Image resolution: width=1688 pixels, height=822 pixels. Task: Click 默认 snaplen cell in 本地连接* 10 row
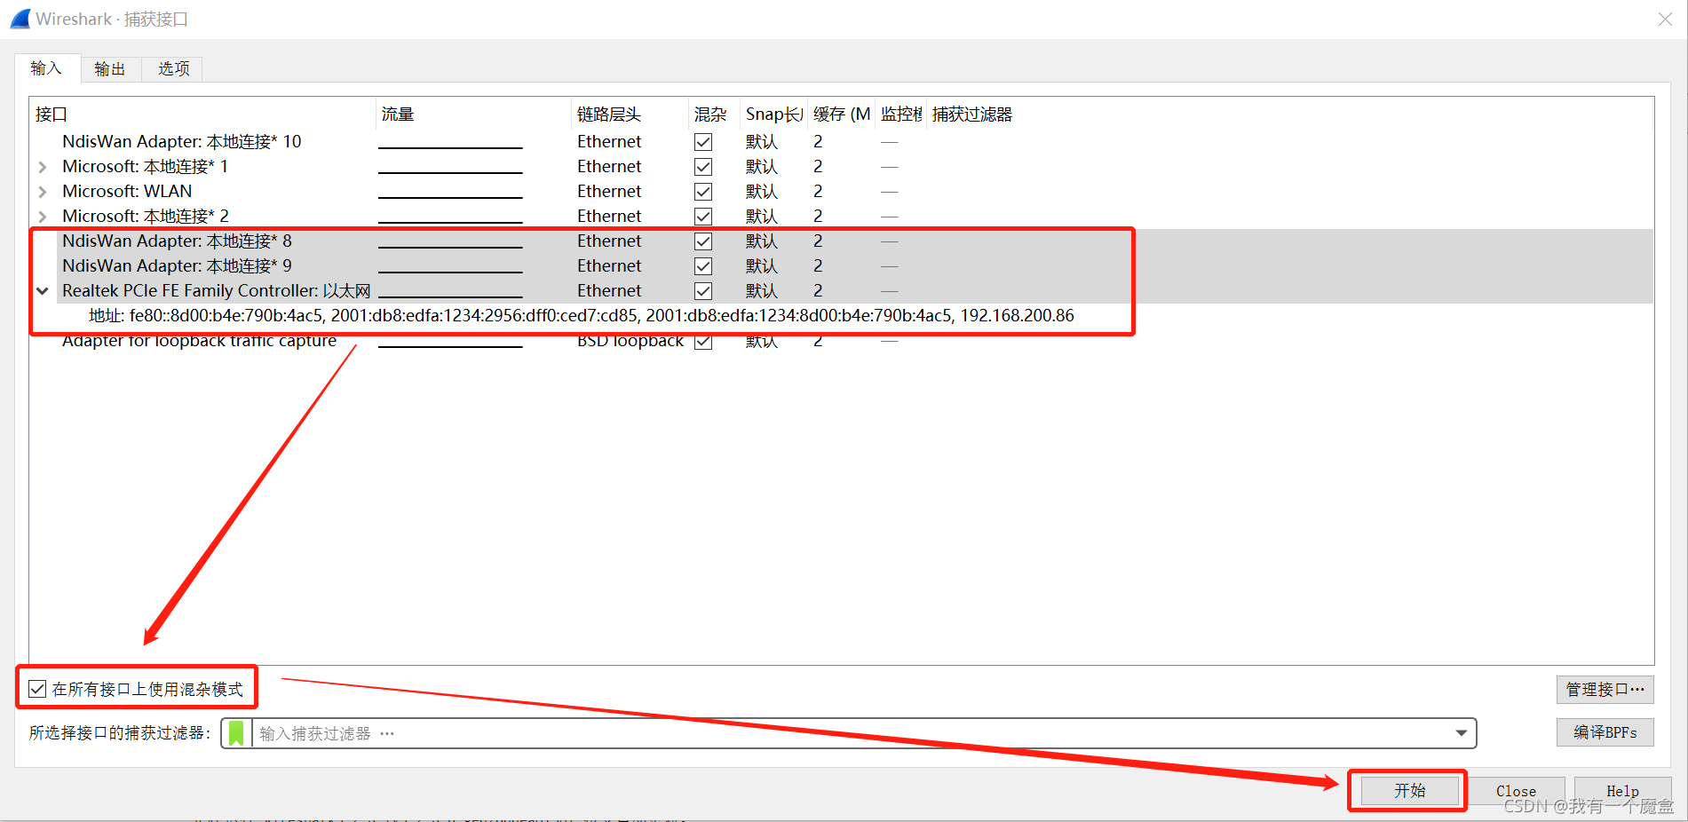coord(761,142)
